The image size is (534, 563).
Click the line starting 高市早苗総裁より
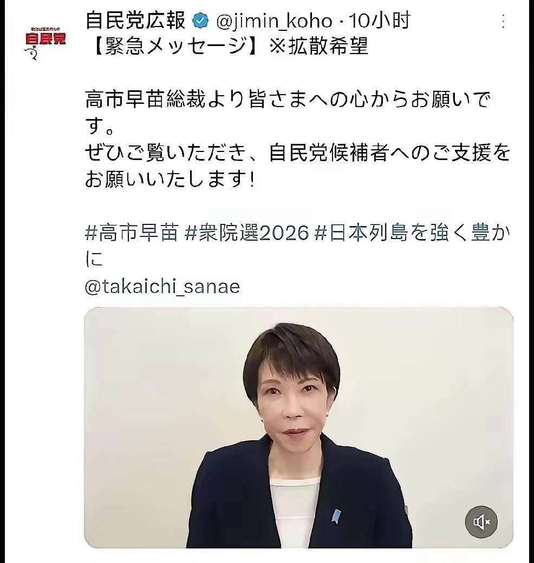click(x=288, y=100)
